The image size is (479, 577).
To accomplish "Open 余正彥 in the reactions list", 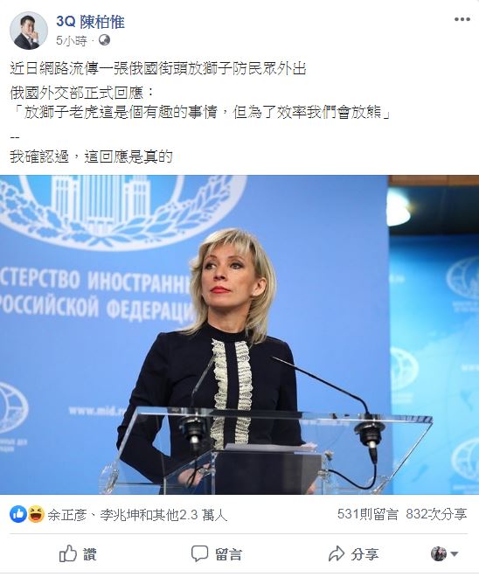I will (66, 515).
